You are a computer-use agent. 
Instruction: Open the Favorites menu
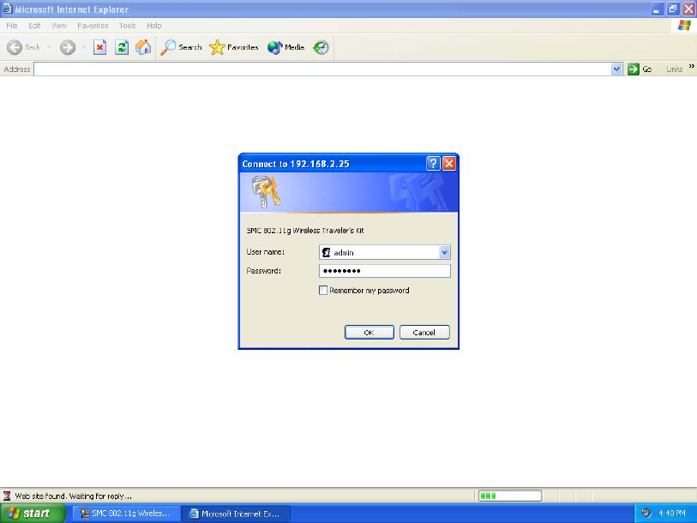point(93,26)
